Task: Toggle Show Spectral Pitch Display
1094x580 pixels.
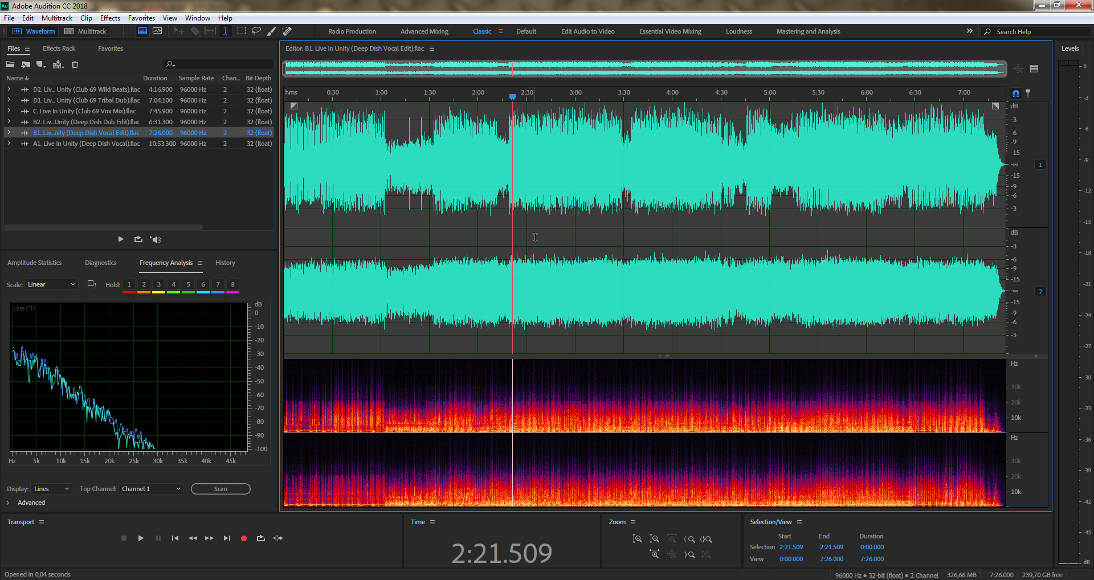Action: click(157, 31)
